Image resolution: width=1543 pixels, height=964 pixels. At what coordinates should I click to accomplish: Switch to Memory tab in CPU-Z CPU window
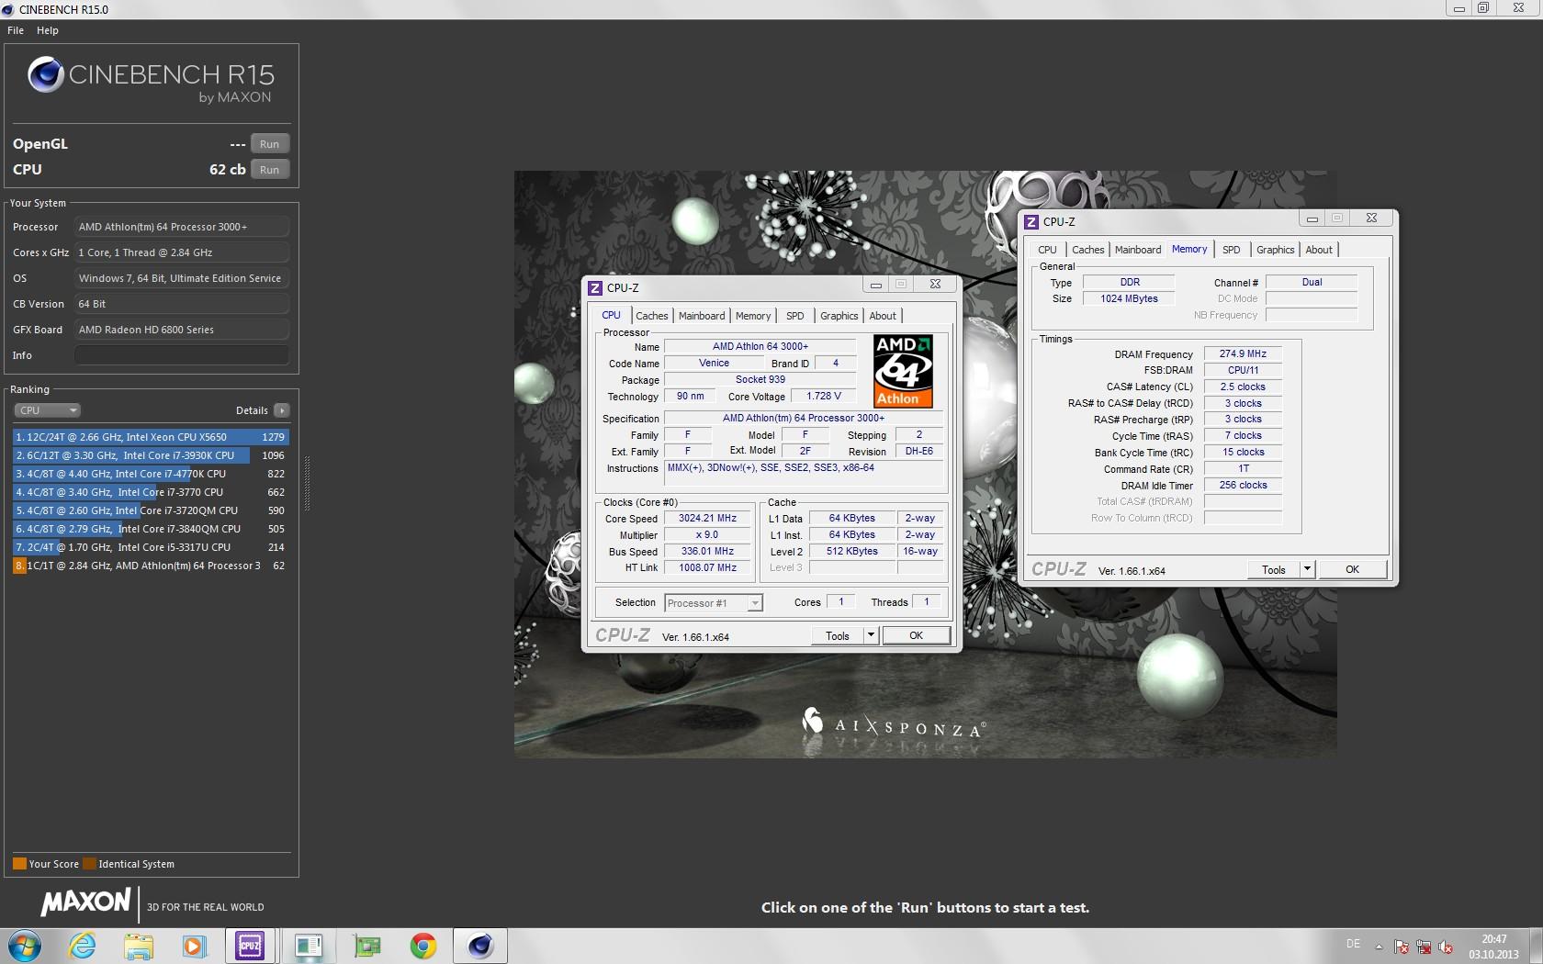coord(753,316)
